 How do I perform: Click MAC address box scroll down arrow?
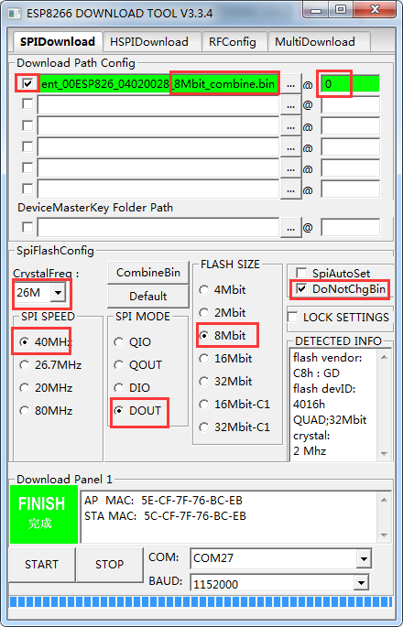(x=384, y=535)
